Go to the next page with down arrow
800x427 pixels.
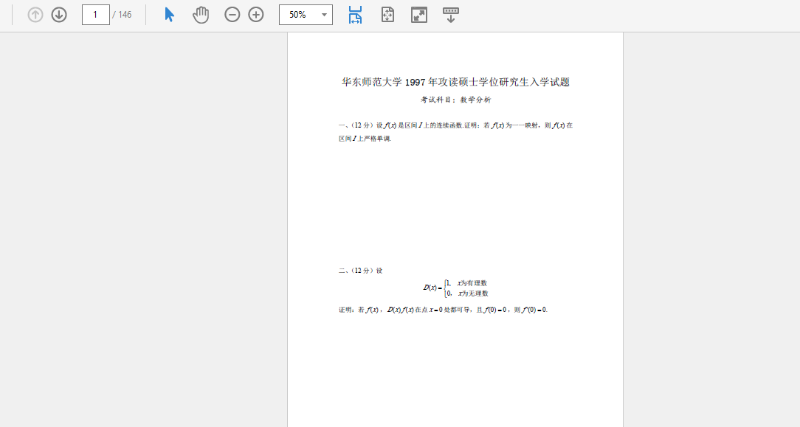[x=59, y=15]
